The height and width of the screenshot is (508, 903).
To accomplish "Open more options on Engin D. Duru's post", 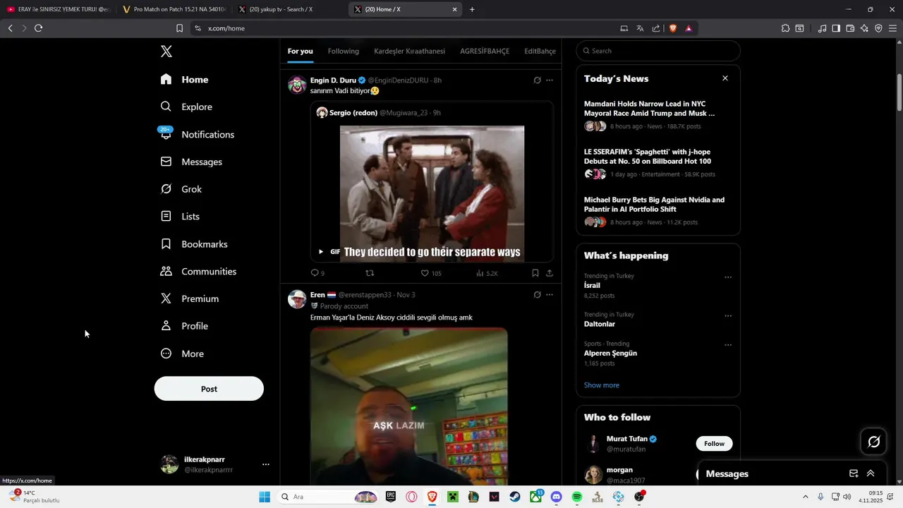I will click(550, 80).
